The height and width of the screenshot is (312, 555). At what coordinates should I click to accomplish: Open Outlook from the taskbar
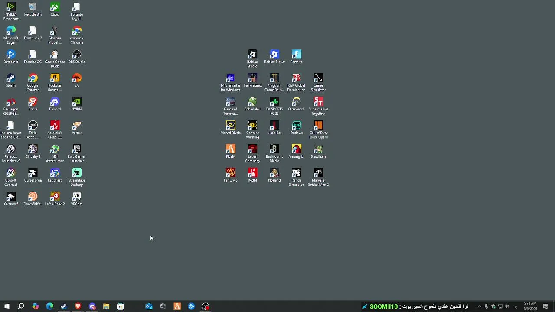point(149,306)
